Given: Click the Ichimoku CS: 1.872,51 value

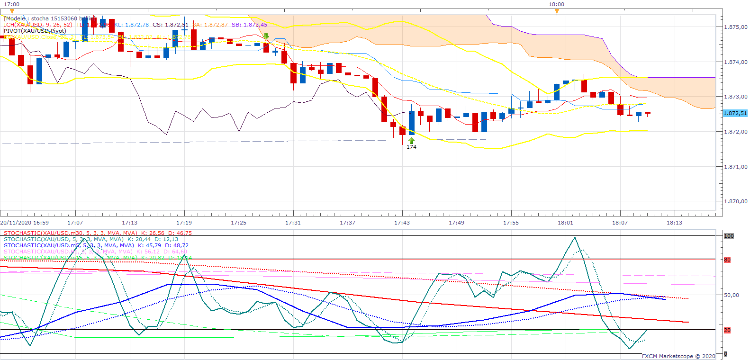Looking at the screenshot, I should tap(170, 25).
